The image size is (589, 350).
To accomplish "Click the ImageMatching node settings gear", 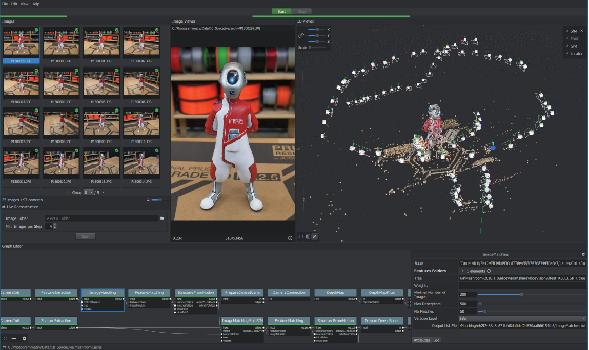I will (583, 254).
